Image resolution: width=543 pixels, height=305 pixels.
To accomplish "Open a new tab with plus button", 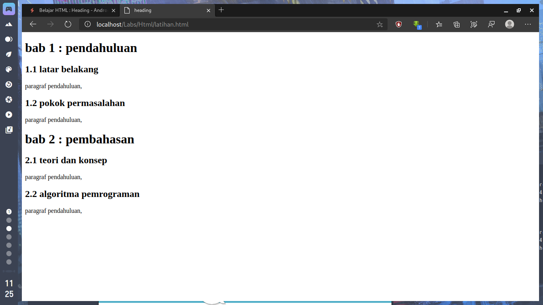I will 221,10.
